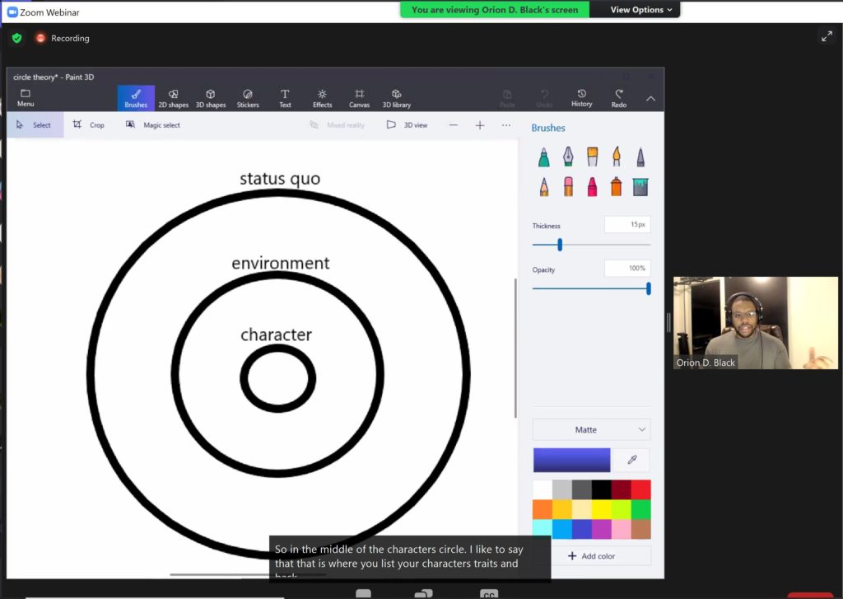Viewport: 843px width, 599px height.
Task: Click the Thickness pixel input field
Action: (626, 224)
